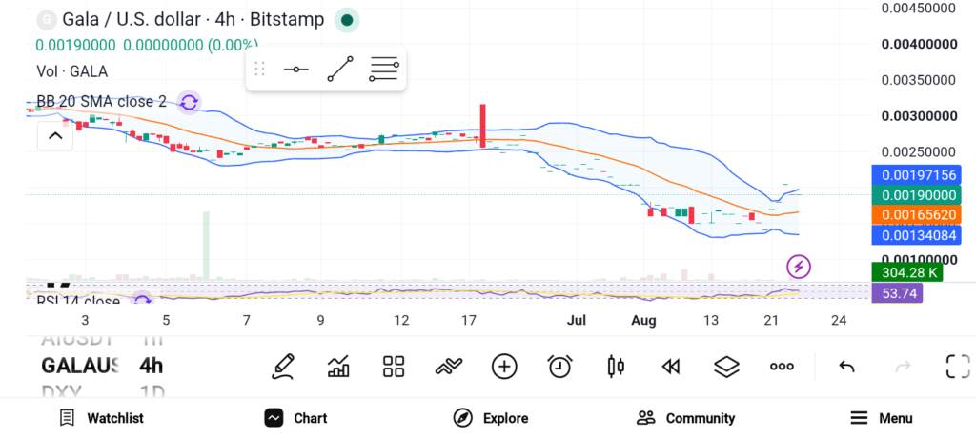Select horizontal line with point tool
Screen dimensions: 976x439
click(296, 69)
